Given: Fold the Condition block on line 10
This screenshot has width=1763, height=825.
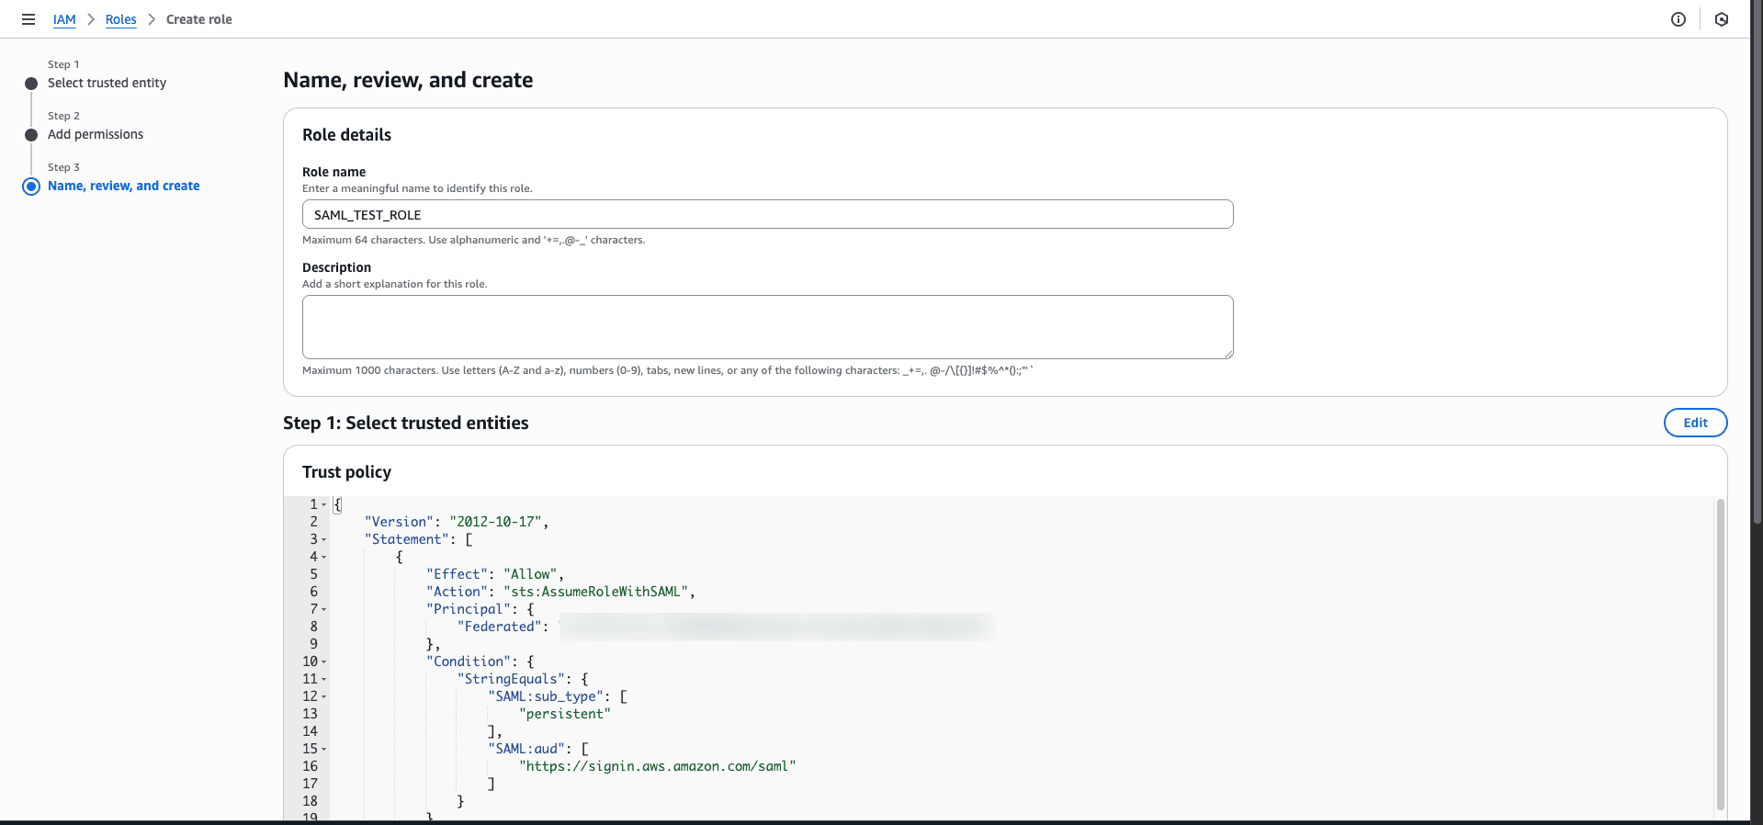Looking at the screenshot, I should point(324,662).
